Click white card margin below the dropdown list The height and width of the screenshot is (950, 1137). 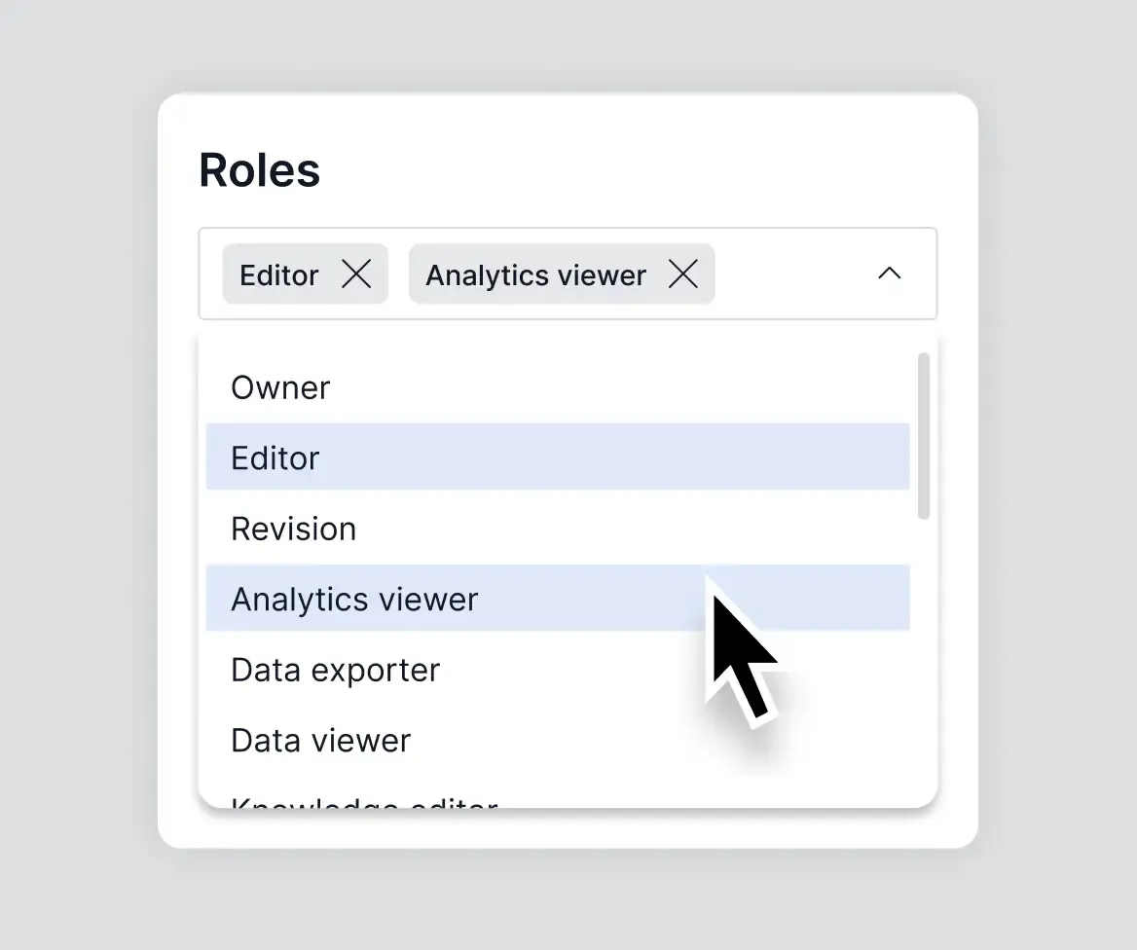(568, 828)
